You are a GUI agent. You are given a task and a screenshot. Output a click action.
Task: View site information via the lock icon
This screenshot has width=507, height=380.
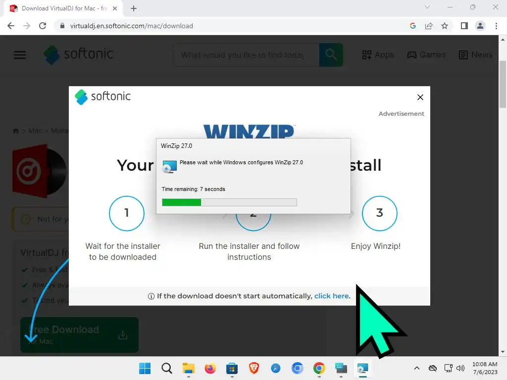[62, 26]
